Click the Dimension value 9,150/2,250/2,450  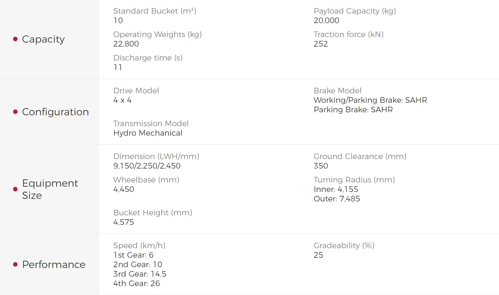coord(147,166)
